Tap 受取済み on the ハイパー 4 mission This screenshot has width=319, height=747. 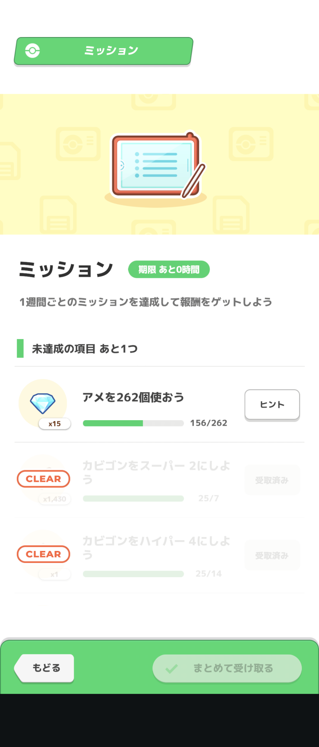272,556
